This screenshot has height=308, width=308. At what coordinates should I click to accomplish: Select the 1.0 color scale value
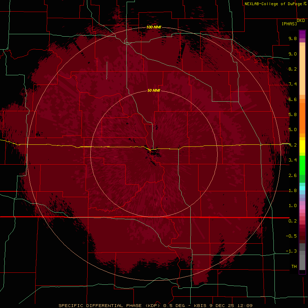(x=293, y=206)
